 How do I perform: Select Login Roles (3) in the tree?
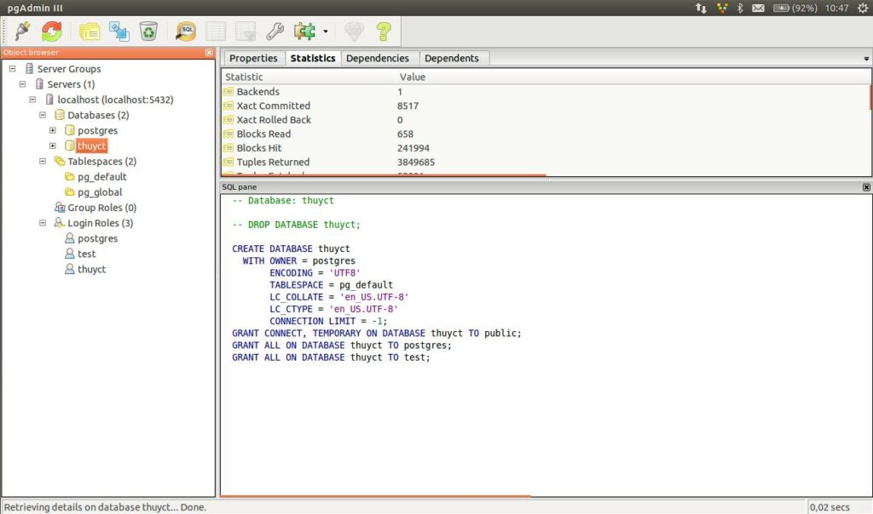[101, 223]
